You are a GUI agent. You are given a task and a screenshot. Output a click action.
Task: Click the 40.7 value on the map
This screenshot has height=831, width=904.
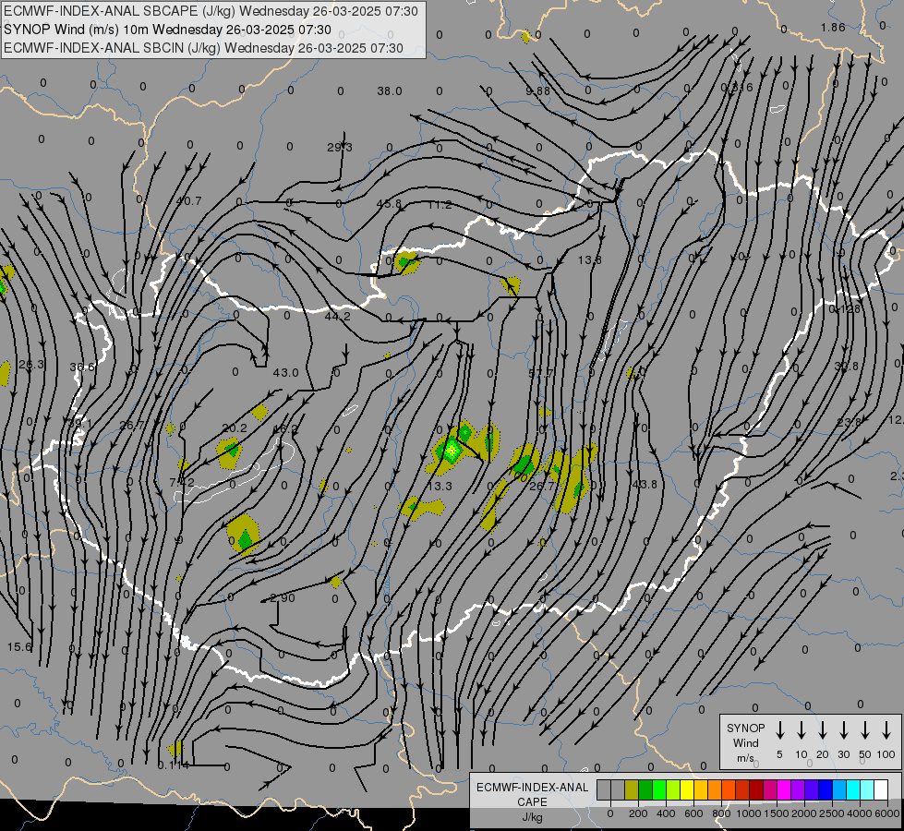tap(189, 200)
